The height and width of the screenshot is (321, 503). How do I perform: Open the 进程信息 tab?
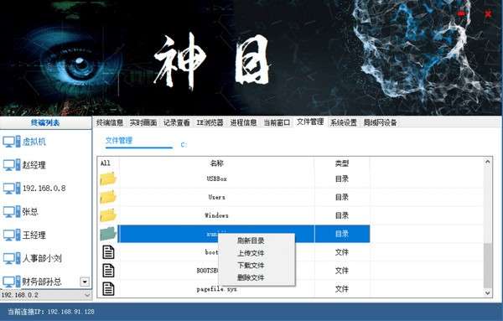point(243,122)
